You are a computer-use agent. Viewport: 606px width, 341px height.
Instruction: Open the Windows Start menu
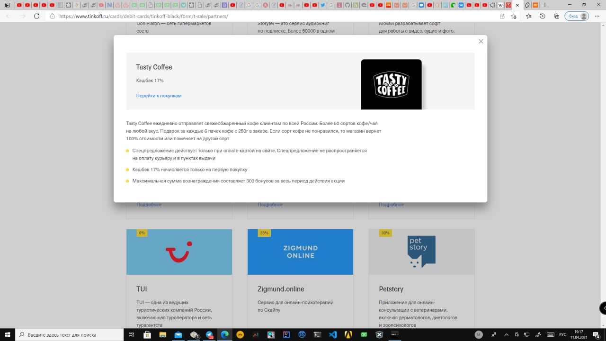(x=8, y=334)
